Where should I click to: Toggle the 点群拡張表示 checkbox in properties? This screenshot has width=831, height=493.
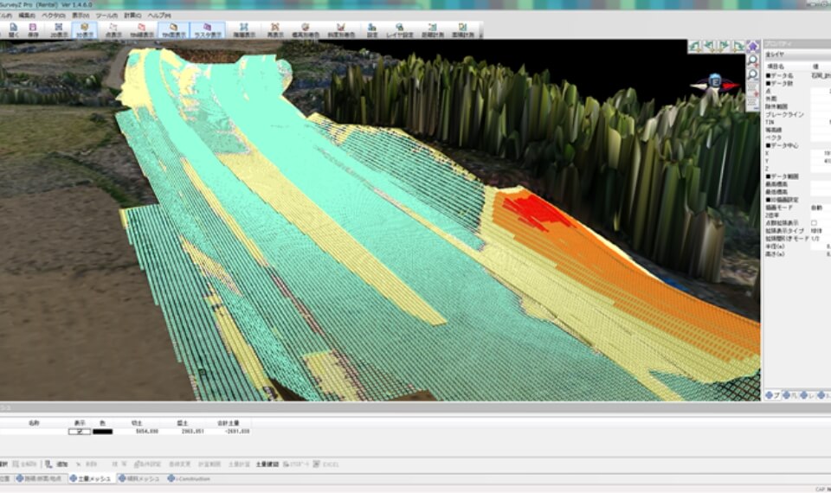(813, 223)
